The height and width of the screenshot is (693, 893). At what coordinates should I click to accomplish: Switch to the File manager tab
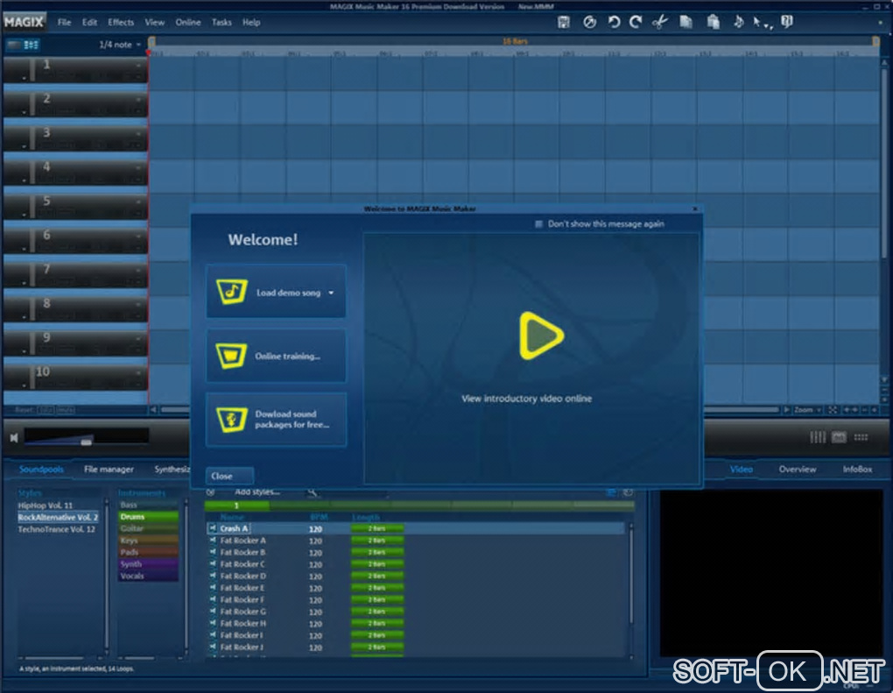(109, 469)
